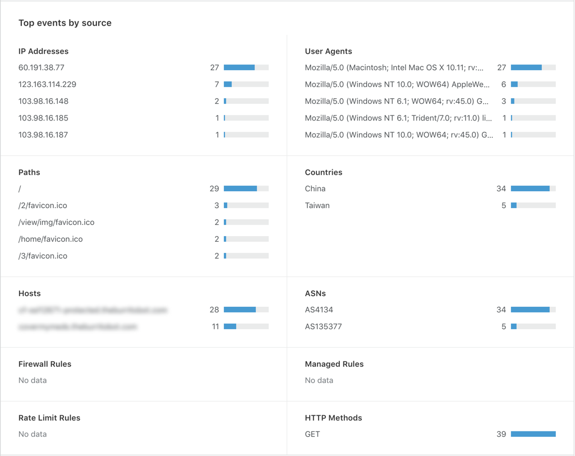Image resolution: width=575 pixels, height=456 pixels.
Task: Select China in Countries list
Action: click(x=315, y=188)
